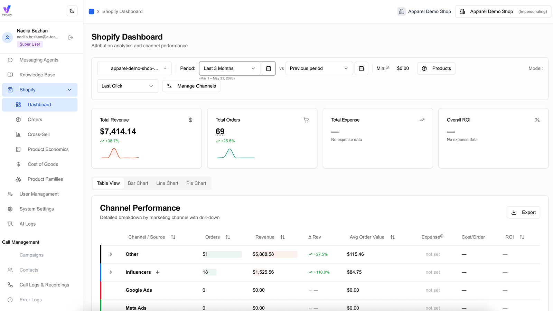553x311 pixels.
Task: Click the sort icon next to Orders column
Action: click(228, 237)
